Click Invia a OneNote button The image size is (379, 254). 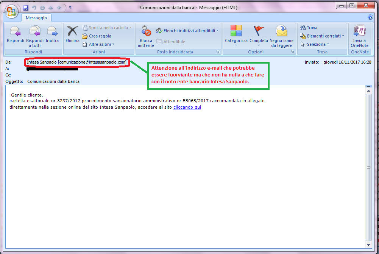359,36
